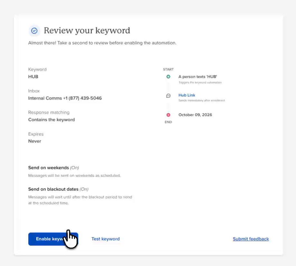
Task: Click the checkmark icon beside Review your keyword
Action: 34,31
